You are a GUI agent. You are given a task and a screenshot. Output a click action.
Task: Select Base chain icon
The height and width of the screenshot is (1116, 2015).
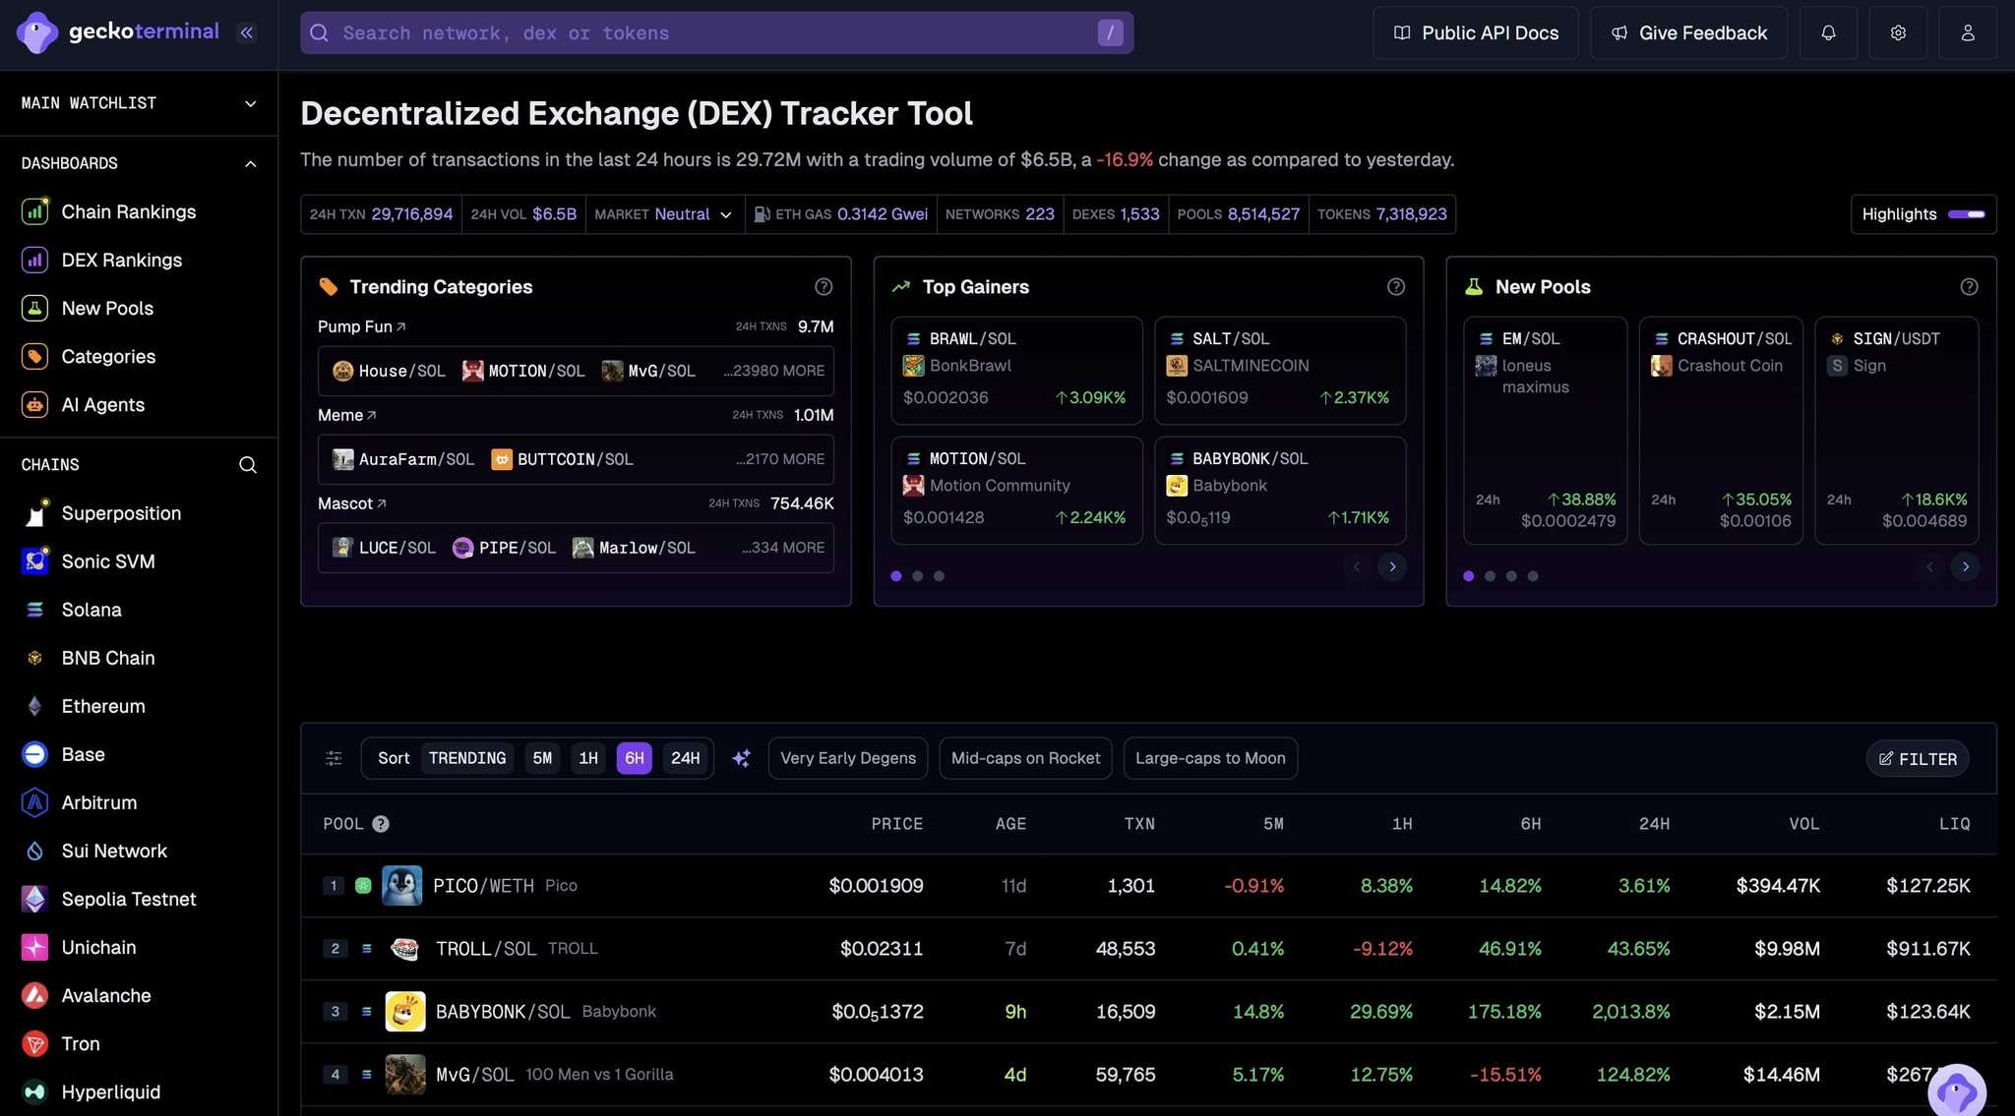(x=34, y=754)
